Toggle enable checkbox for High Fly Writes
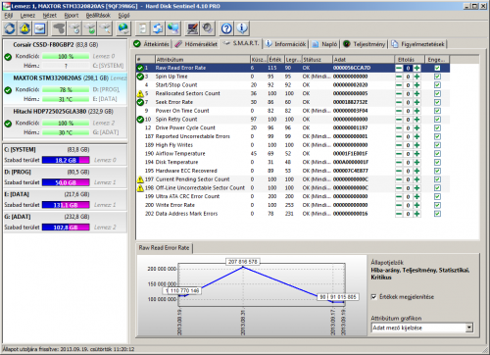 coord(437,145)
